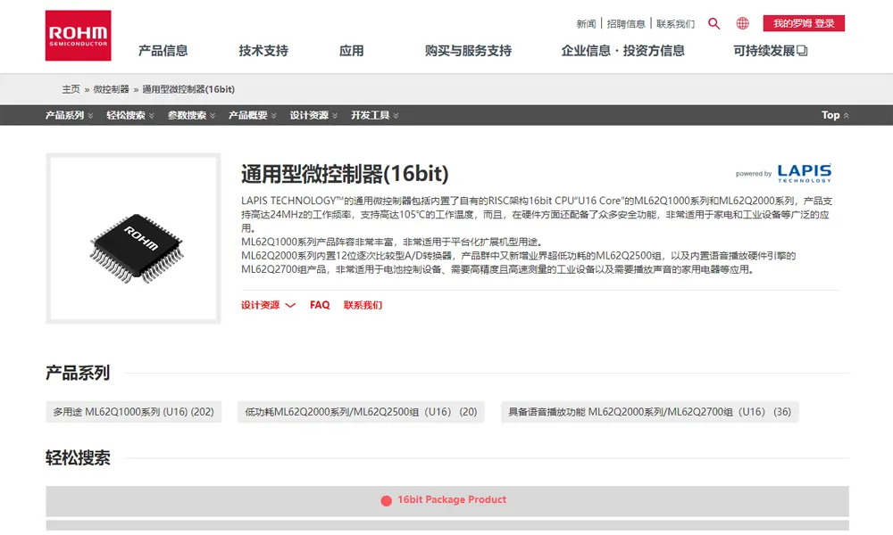Navigate to 主页 via the breadcrumb
The width and height of the screenshot is (893, 535).
[69, 89]
